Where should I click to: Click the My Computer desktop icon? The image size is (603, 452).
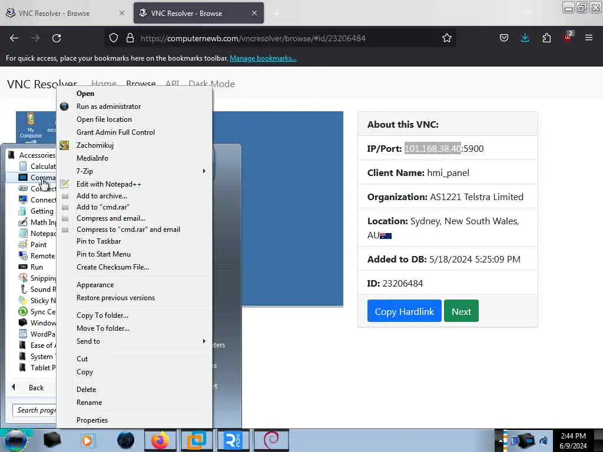31,126
